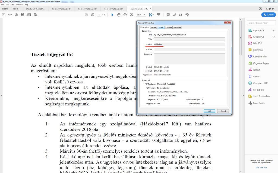Click Cancel in Document Properties dialog
278x173 pixels.
[x=223, y=111]
